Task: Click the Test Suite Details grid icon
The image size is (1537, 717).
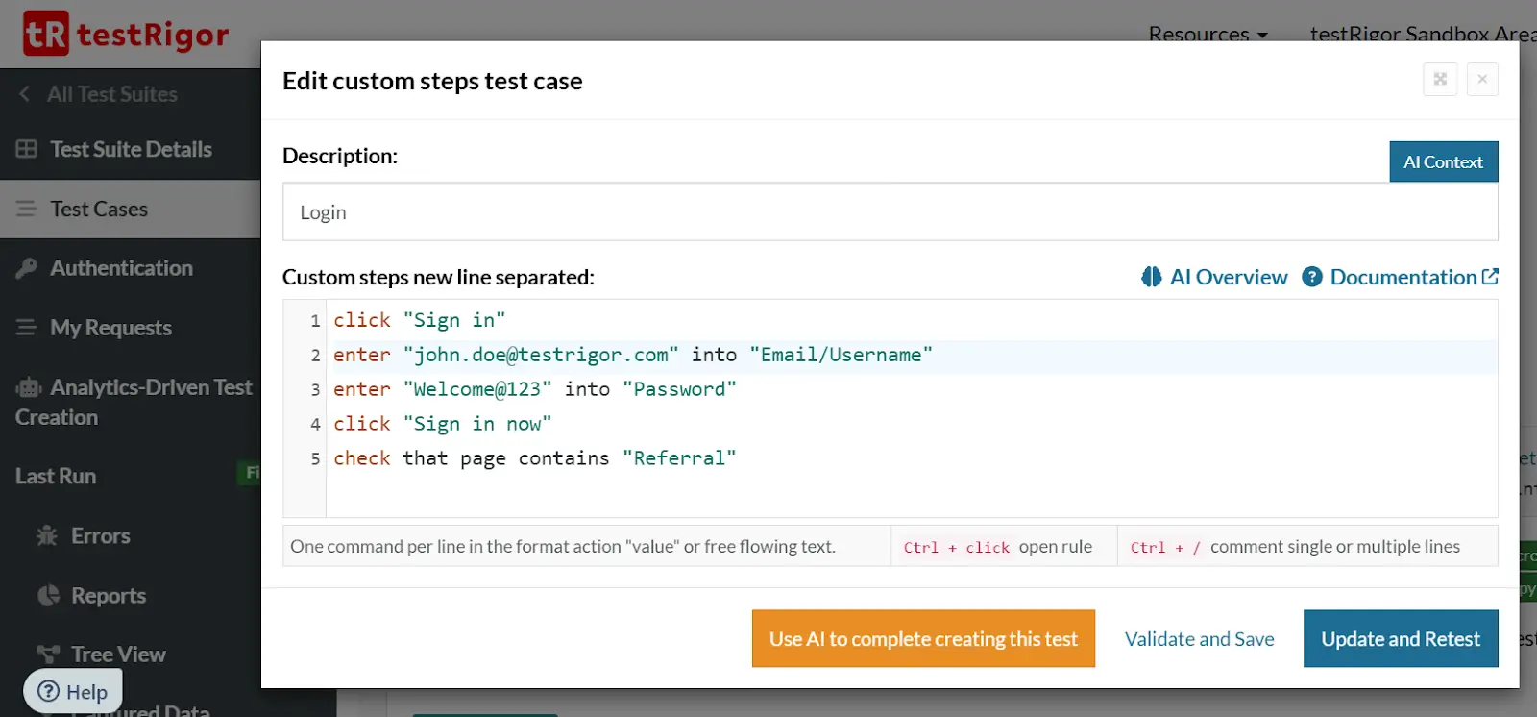Action: click(27, 149)
